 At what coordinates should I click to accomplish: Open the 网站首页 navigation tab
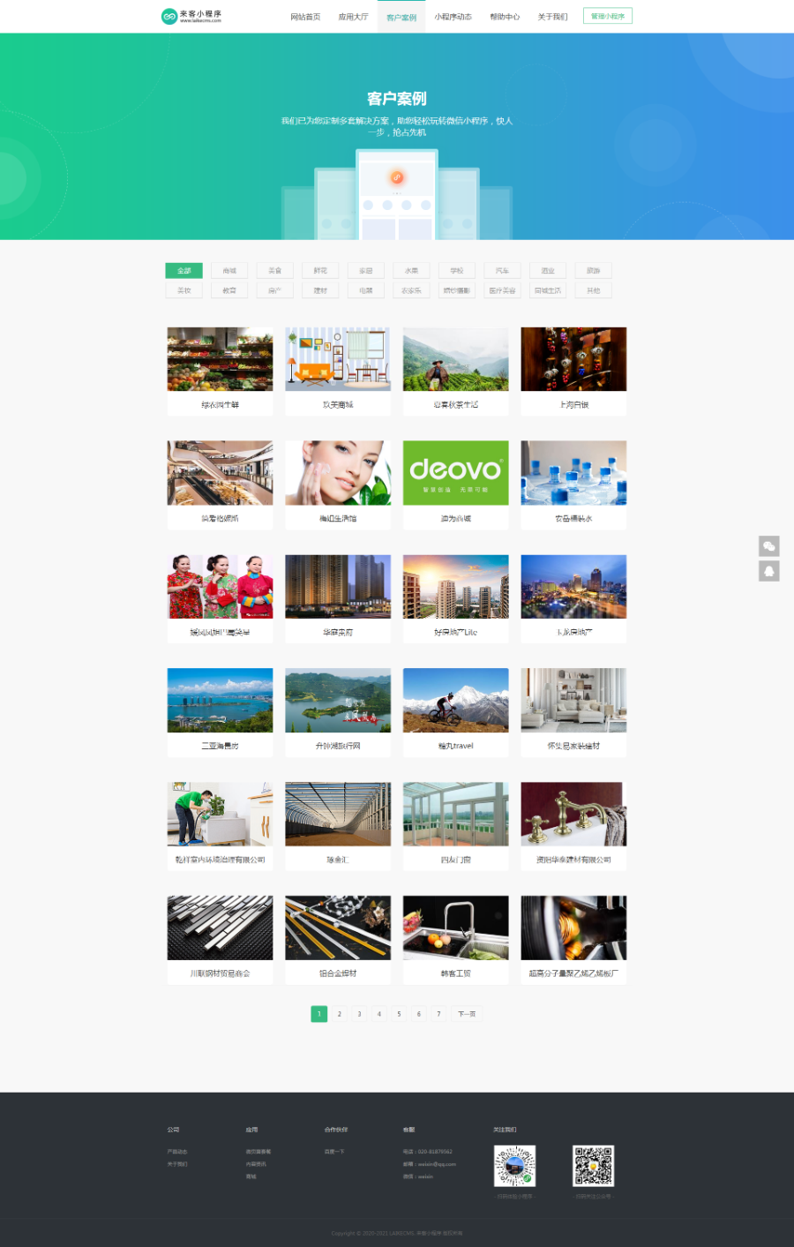[305, 17]
